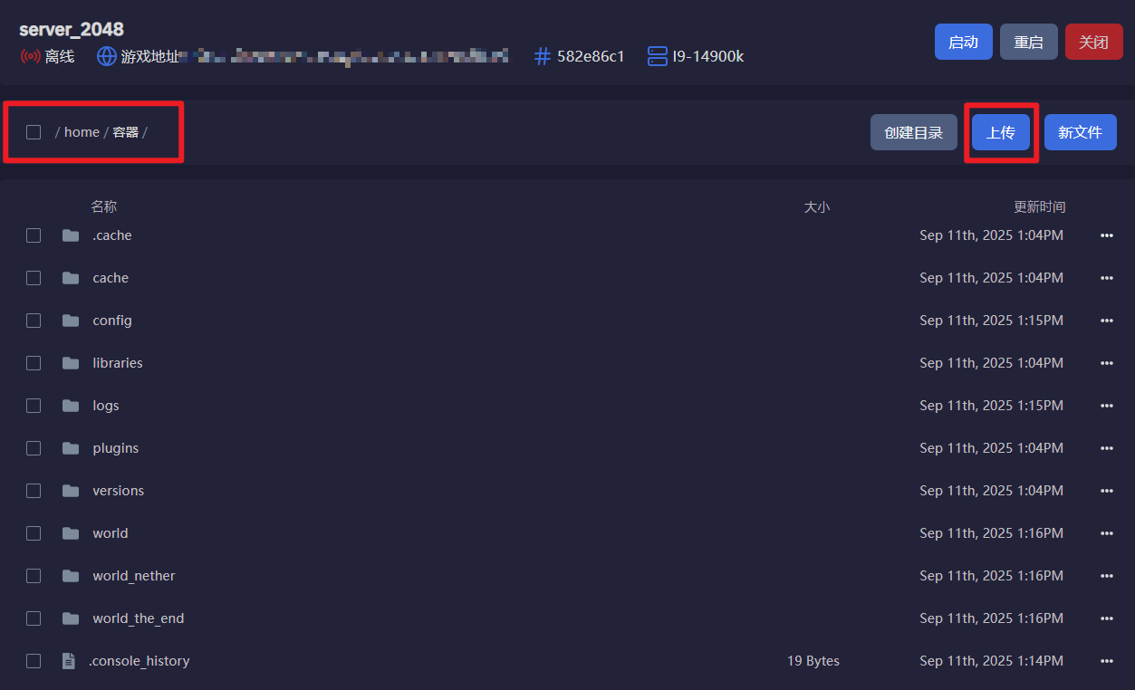Open the three-dot menu for libraries
Viewport: 1135px width, 690px height.
pyautogui.click(x=1106, y=363)
